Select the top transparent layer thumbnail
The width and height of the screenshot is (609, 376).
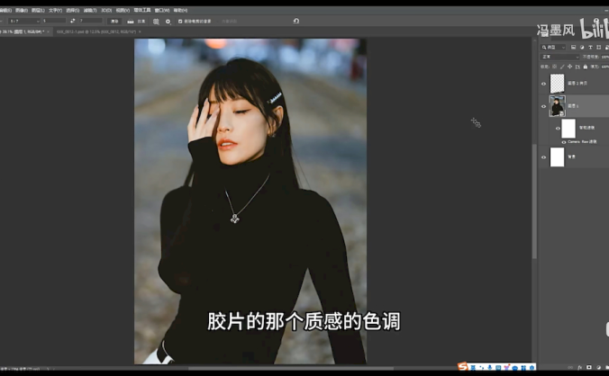pos(557,84)
